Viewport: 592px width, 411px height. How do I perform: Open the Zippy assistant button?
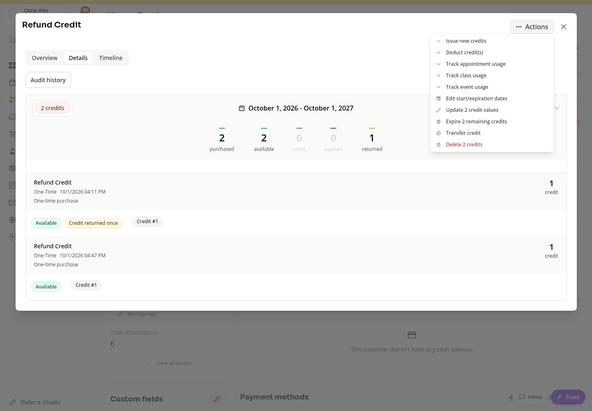(568, 397)
